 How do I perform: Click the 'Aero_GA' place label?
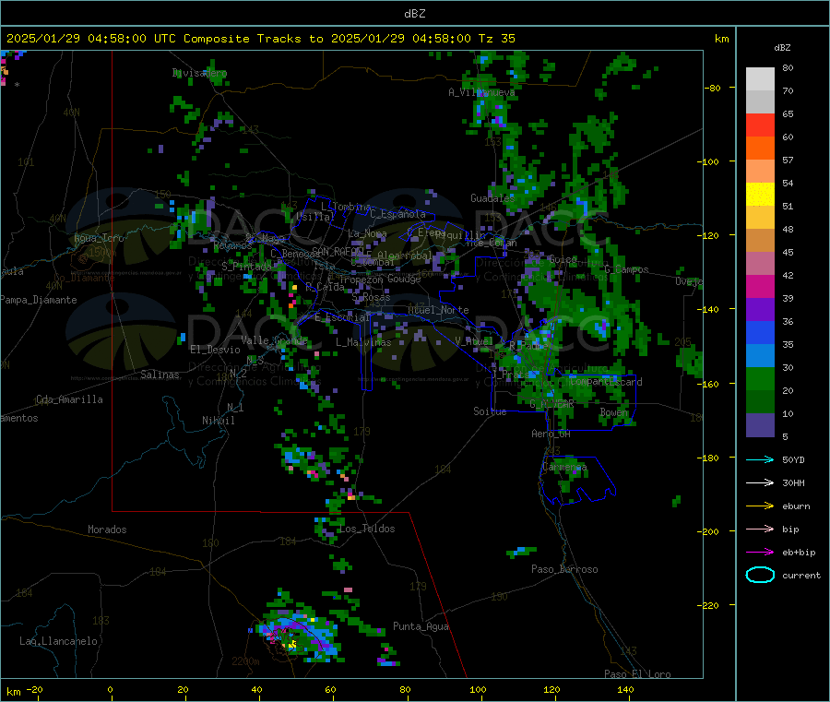(551, 434)
